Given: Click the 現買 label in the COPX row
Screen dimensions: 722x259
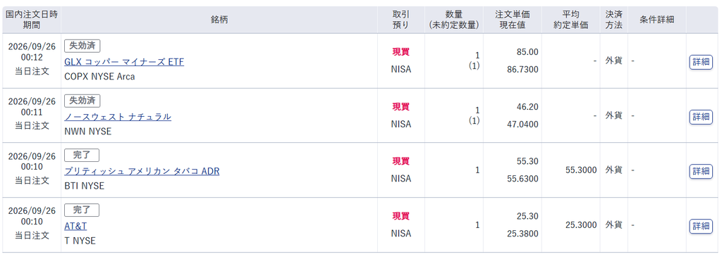Looking at the screenshot, I should tap(400, 52).
